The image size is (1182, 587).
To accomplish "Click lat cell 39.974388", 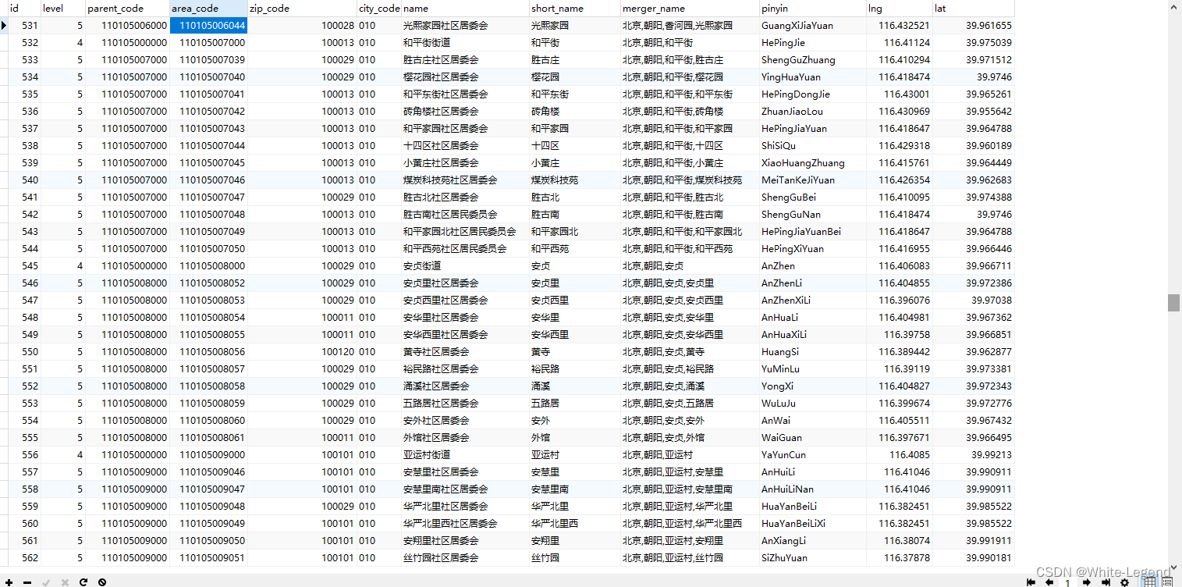I will click(974, 197).
